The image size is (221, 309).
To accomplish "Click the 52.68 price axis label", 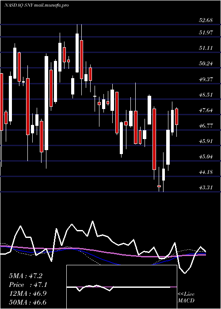I will pos(206,20).
